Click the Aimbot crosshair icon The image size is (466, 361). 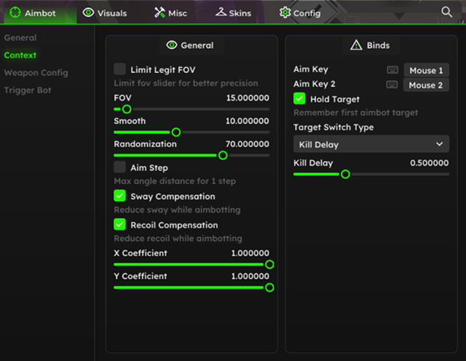coord(15,13)
